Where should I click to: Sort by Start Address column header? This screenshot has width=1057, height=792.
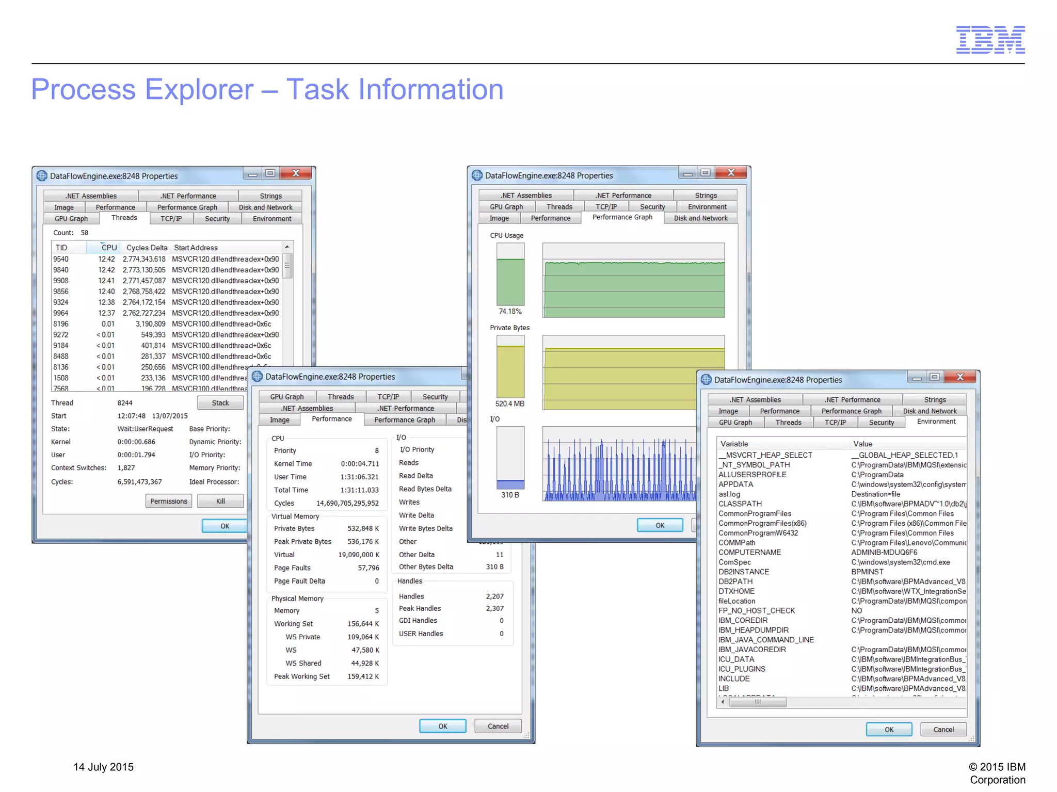pyautogui.click(x=226, y=248)
